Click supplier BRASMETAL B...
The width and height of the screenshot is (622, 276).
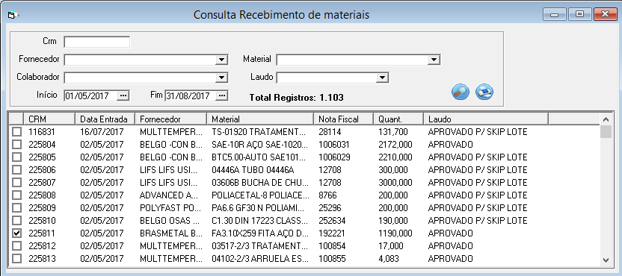(171, 233)
